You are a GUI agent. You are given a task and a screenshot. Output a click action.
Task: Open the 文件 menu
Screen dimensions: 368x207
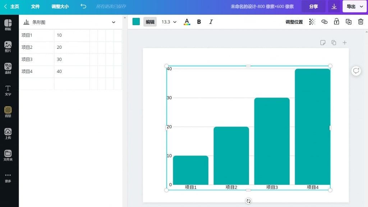coord(35,6)
